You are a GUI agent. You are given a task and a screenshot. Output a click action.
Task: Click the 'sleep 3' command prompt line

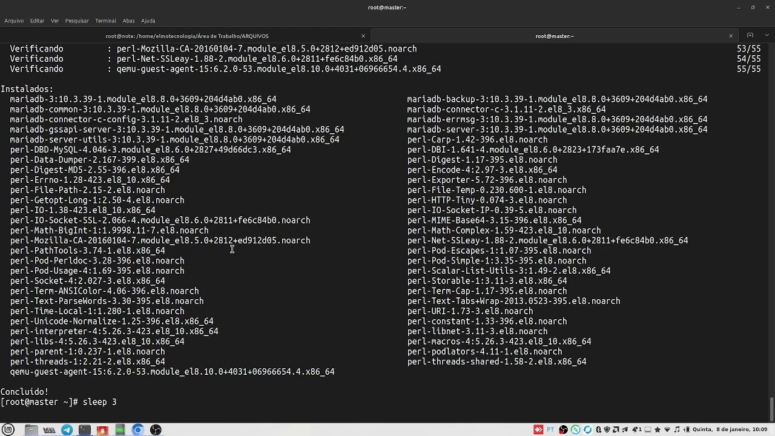click(x=58, y=402)
